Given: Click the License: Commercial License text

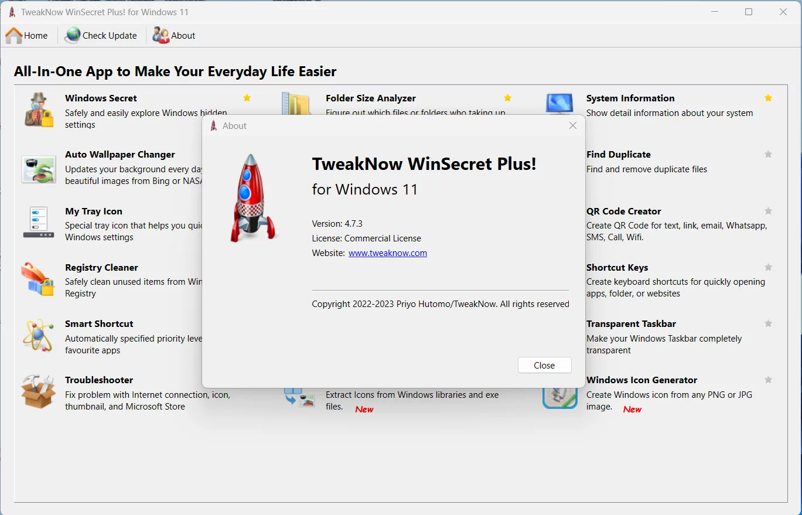Looking at the screenshot, I should [x=367, y=238].
